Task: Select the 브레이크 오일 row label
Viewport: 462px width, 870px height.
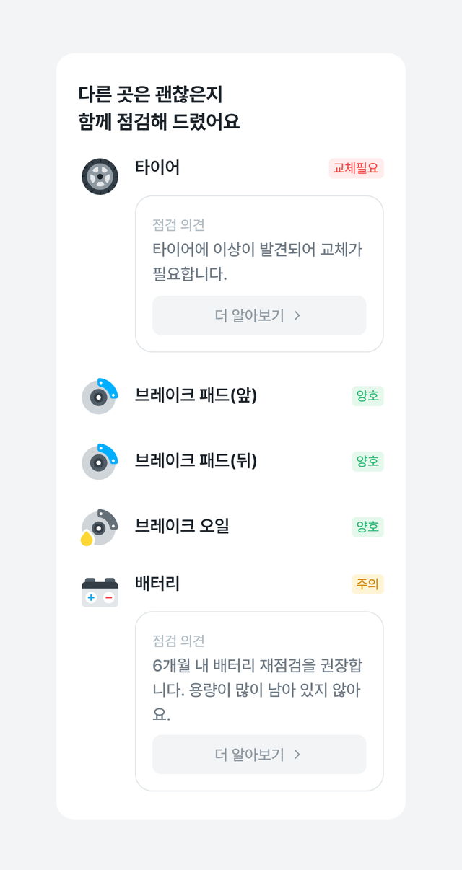Action: 182,527
